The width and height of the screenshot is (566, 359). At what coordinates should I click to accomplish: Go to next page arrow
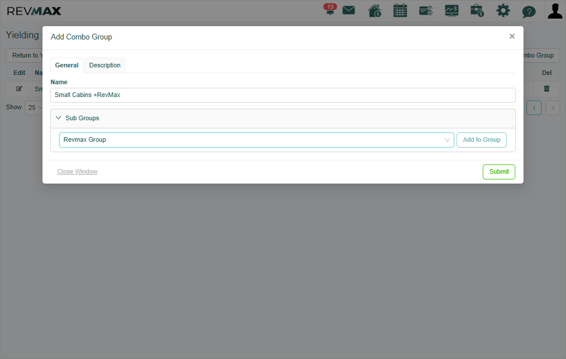click(553, 107)
